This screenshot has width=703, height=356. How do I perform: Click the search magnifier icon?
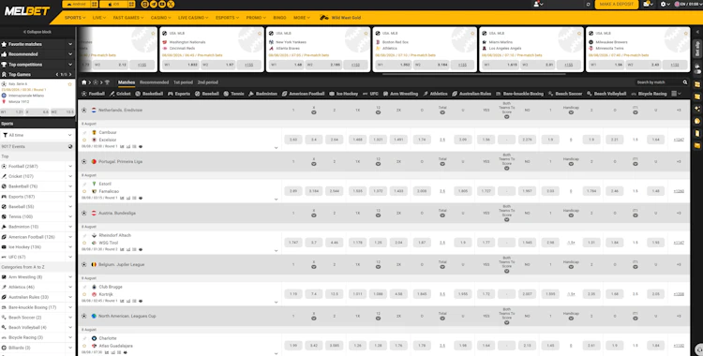point(685,82)
